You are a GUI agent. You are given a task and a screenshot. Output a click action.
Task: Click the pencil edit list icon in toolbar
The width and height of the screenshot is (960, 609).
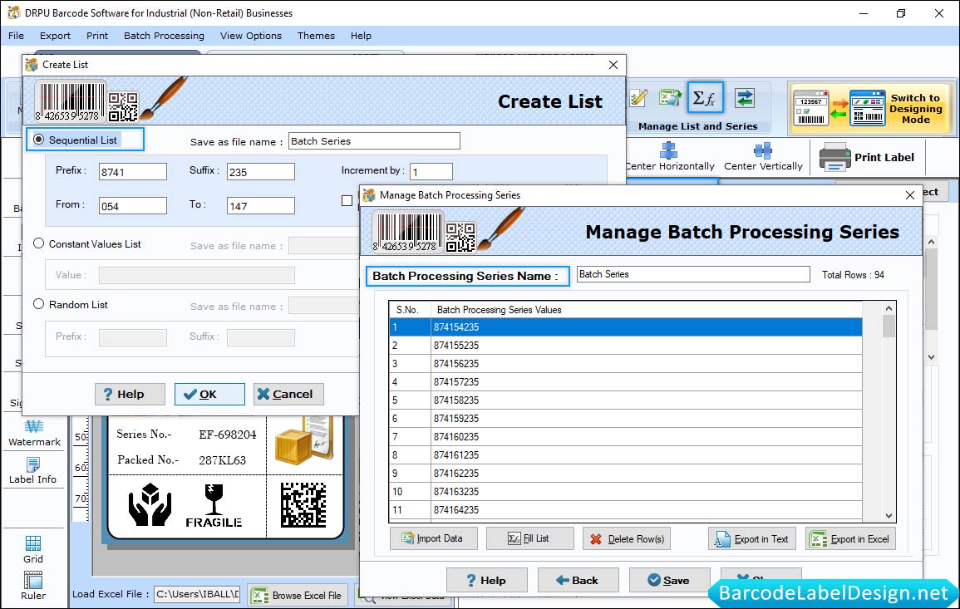coord(638,97)
